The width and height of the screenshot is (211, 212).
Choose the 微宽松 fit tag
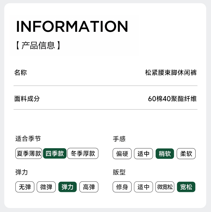click(x=165, y=187)
